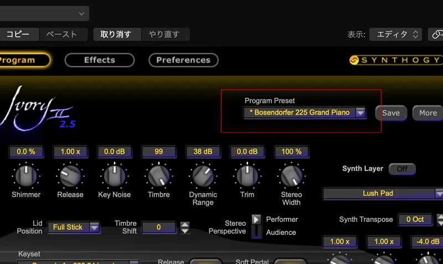Click the Dynamic Range 38 dB value field
443x264 pixels.
tap(203, 151)
